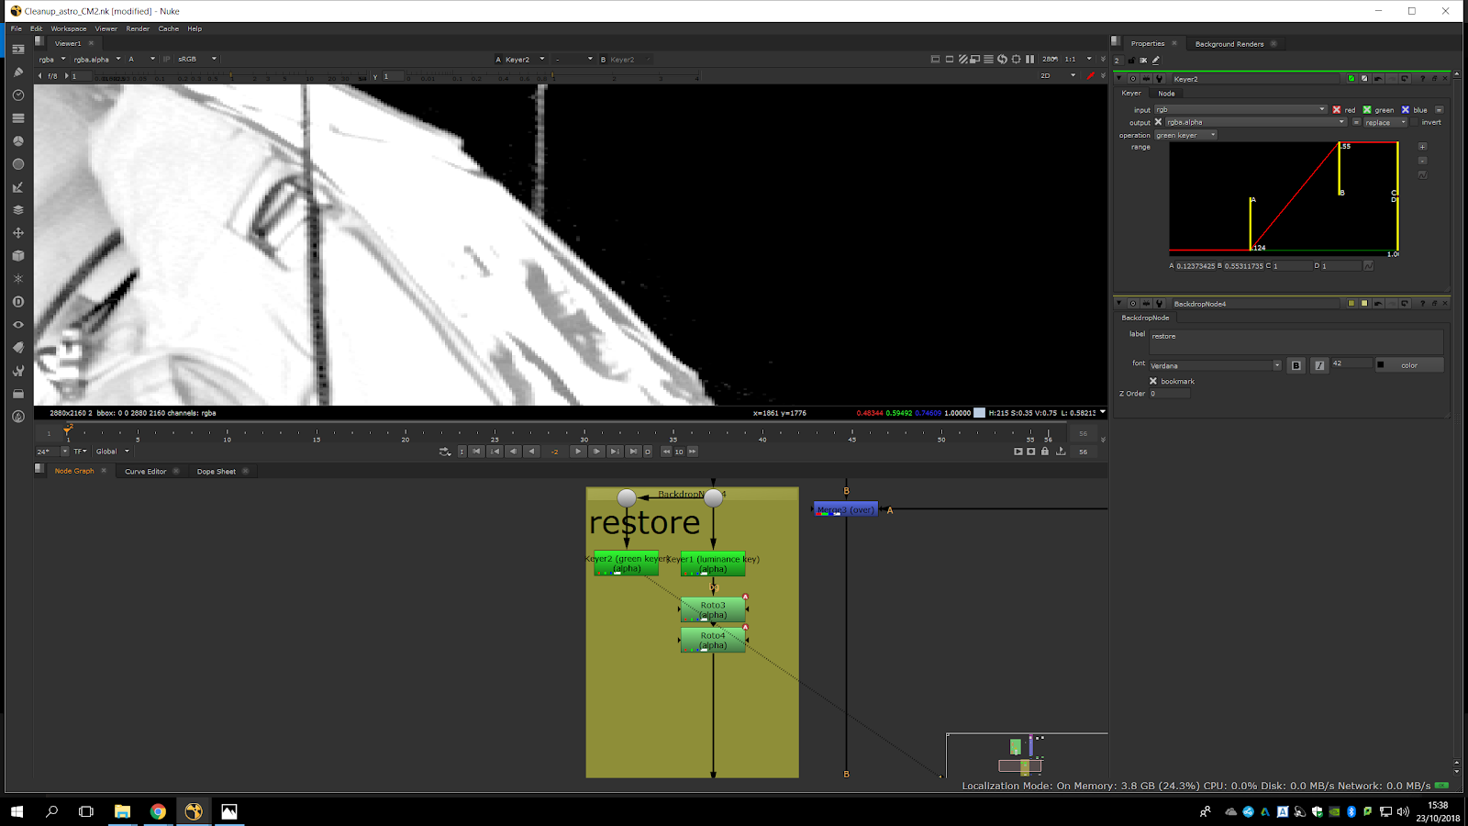Click the bold B font button
The width and height of the screenshot is (1468, 826).
[1296, 365]
